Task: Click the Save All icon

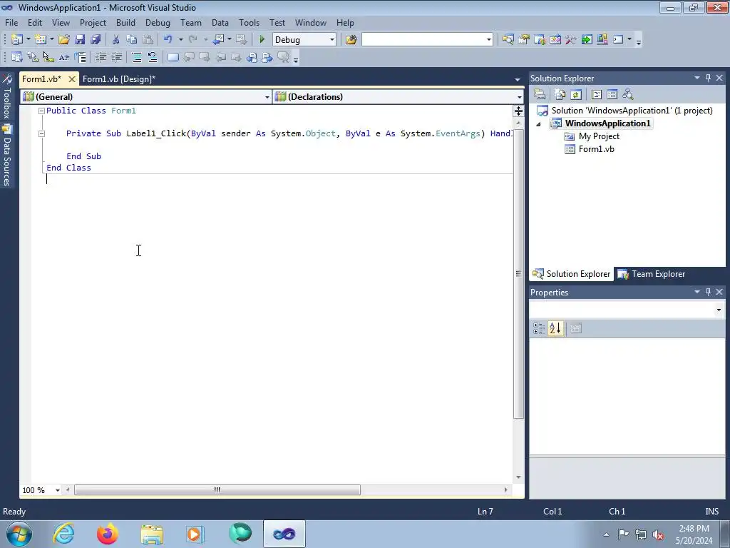Action: 96,40
